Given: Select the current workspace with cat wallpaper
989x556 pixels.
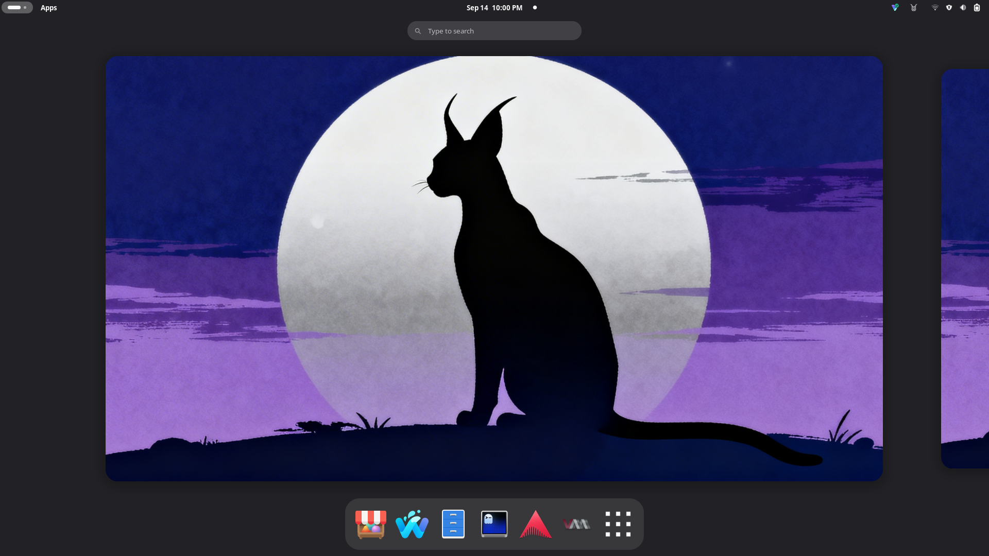Looking at the screenshot, I should [x=494, y=269].
